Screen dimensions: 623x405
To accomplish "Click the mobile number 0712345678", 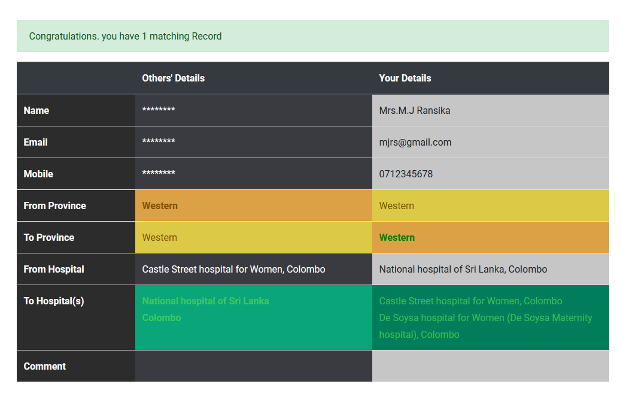I will click(406, 174).
